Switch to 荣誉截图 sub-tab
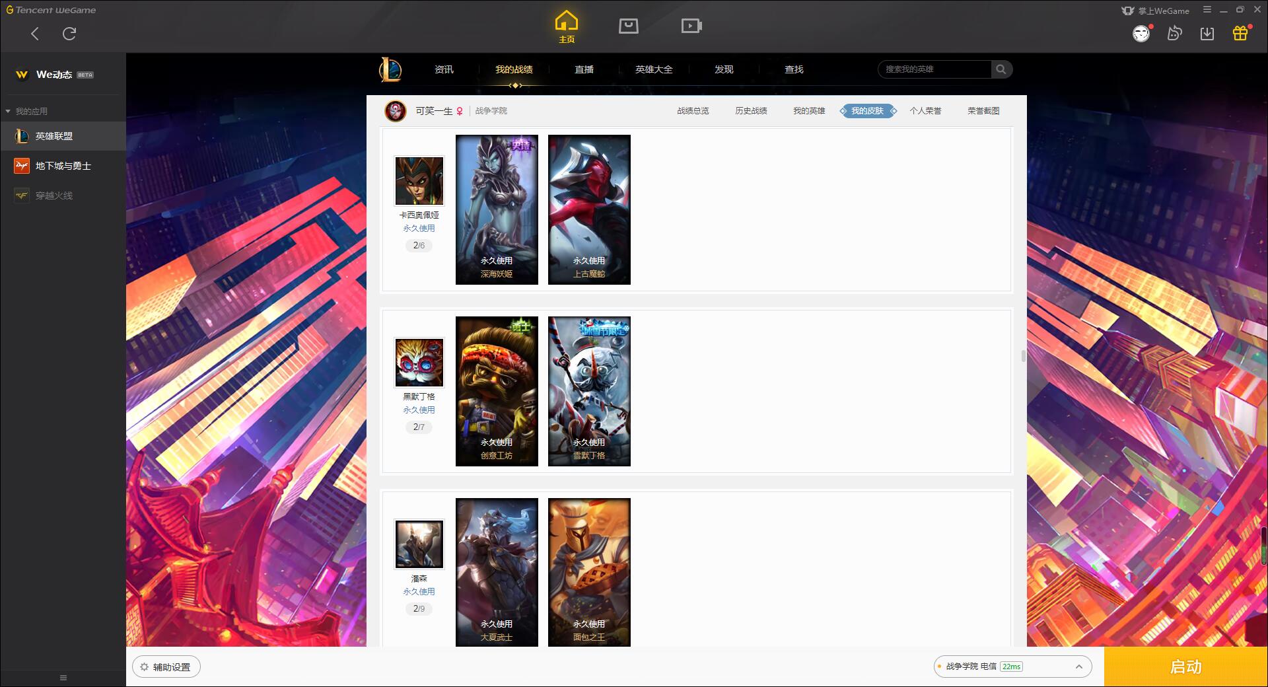The image size is (1268, 687). point(983,111)
